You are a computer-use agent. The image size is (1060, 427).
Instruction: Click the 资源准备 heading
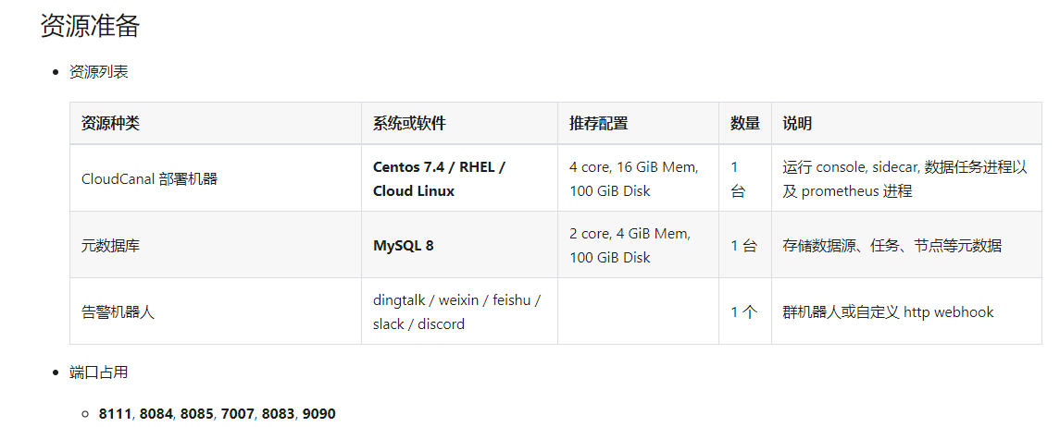(90, 26)
